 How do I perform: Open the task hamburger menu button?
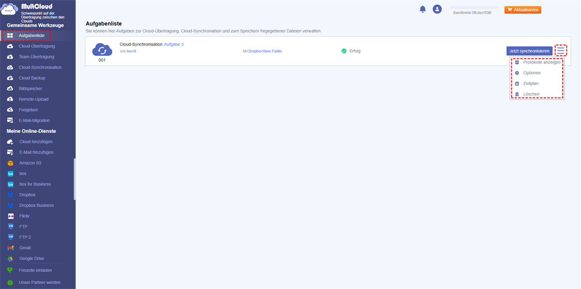coord(560,50)
